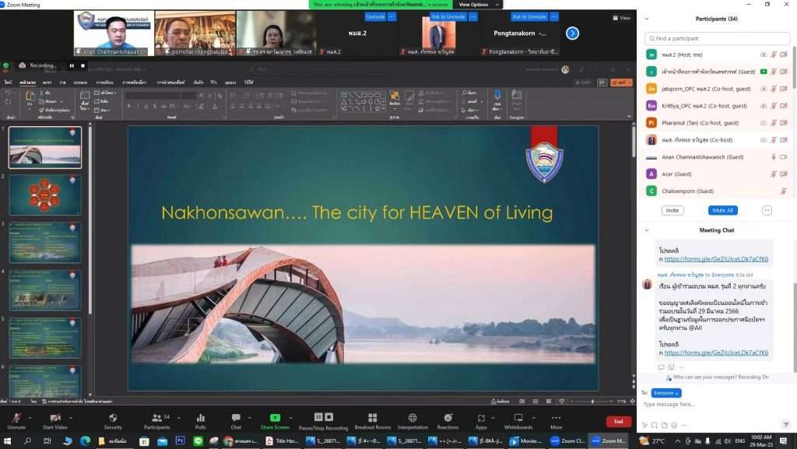Toggle mute for Pharamut (Tan) participant
797x449 pixels.
point(773,123)
